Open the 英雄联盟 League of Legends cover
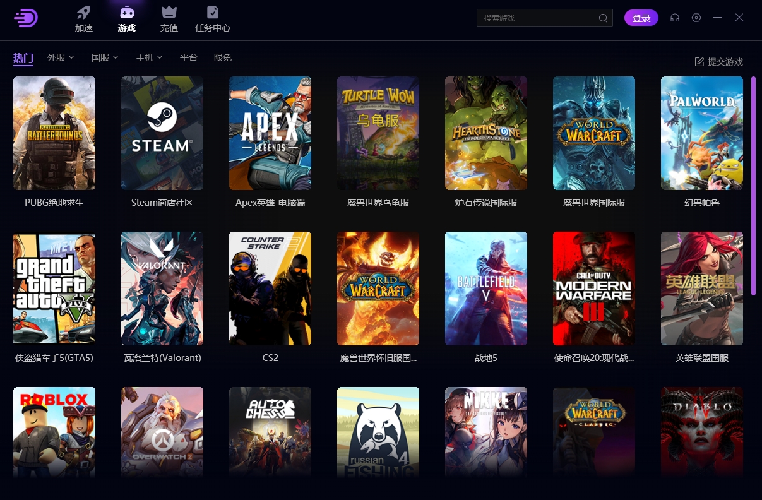 pos(702,289)
